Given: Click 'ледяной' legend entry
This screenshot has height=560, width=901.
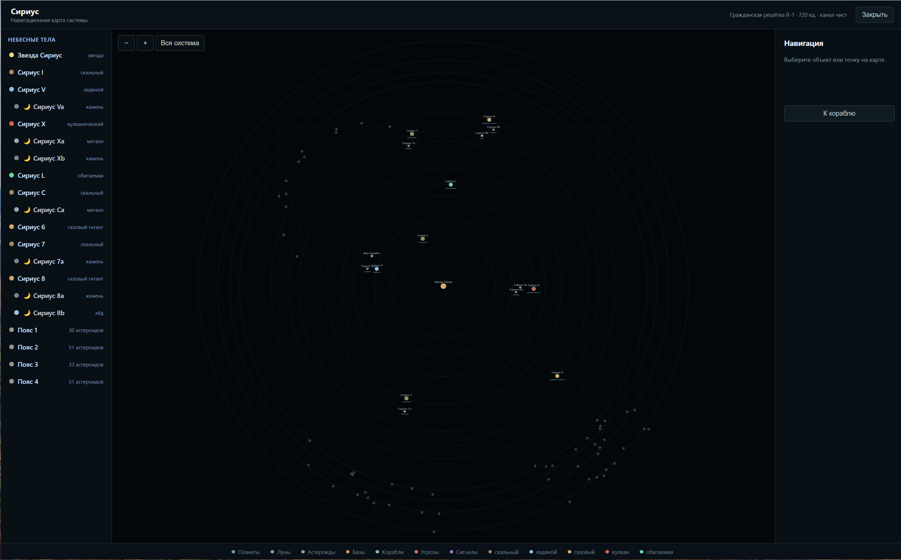Looking at the screenshot, I should pyautogui.click(x=543, y=552).
